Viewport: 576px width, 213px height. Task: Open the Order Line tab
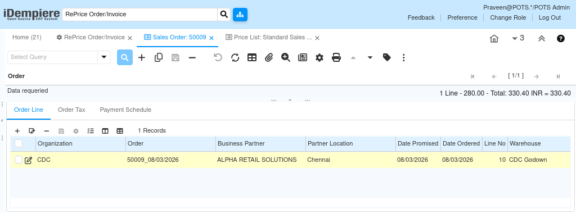pyautogui.click(x=29, y=110)
